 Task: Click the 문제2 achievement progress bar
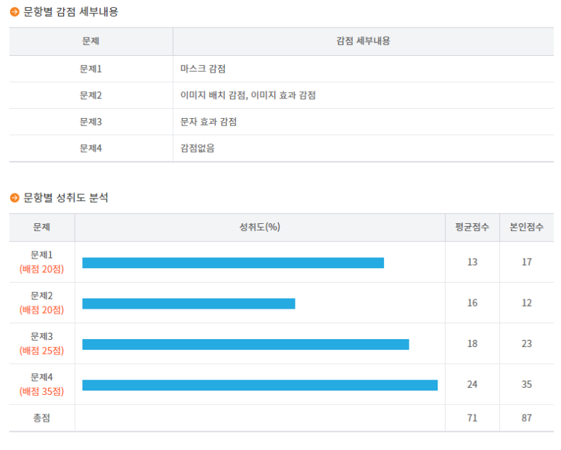(x=189, y=304)
